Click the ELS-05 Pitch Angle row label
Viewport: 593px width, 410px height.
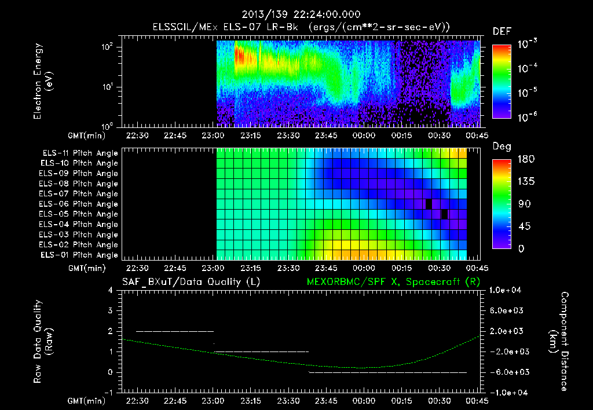tap(79, 214)
